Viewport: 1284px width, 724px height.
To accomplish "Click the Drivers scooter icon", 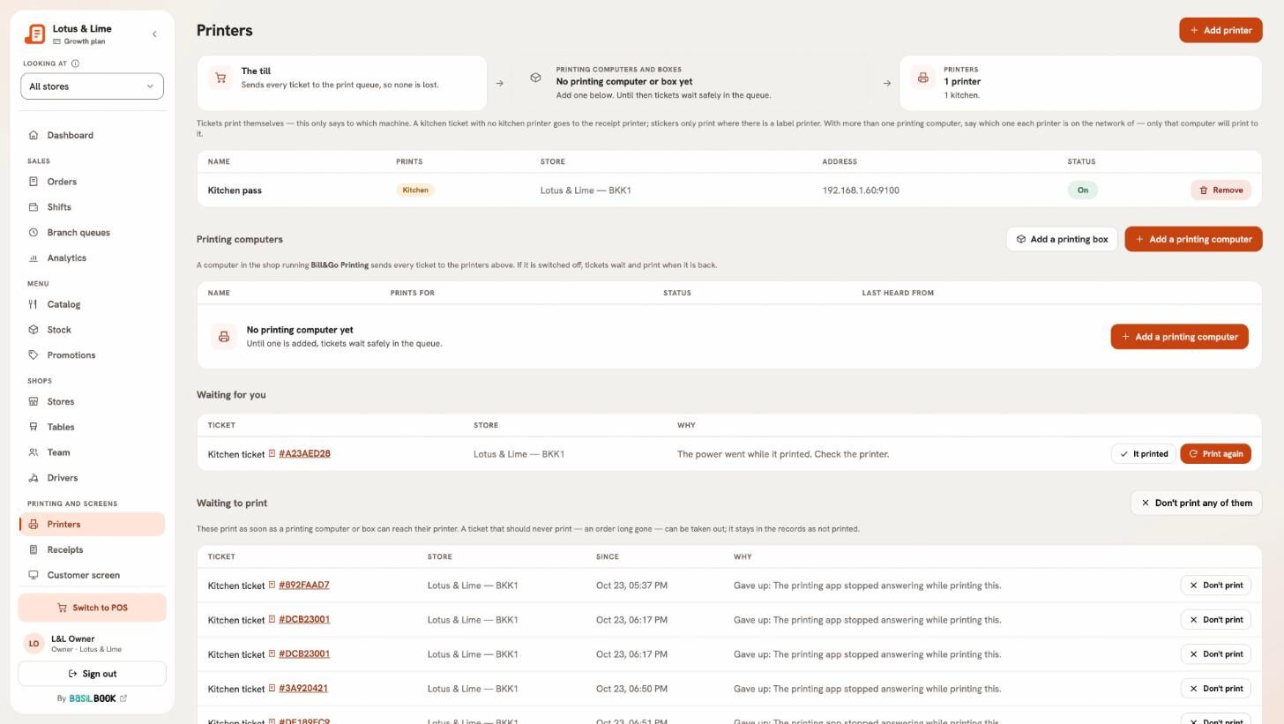I will (x=34, y=478).
